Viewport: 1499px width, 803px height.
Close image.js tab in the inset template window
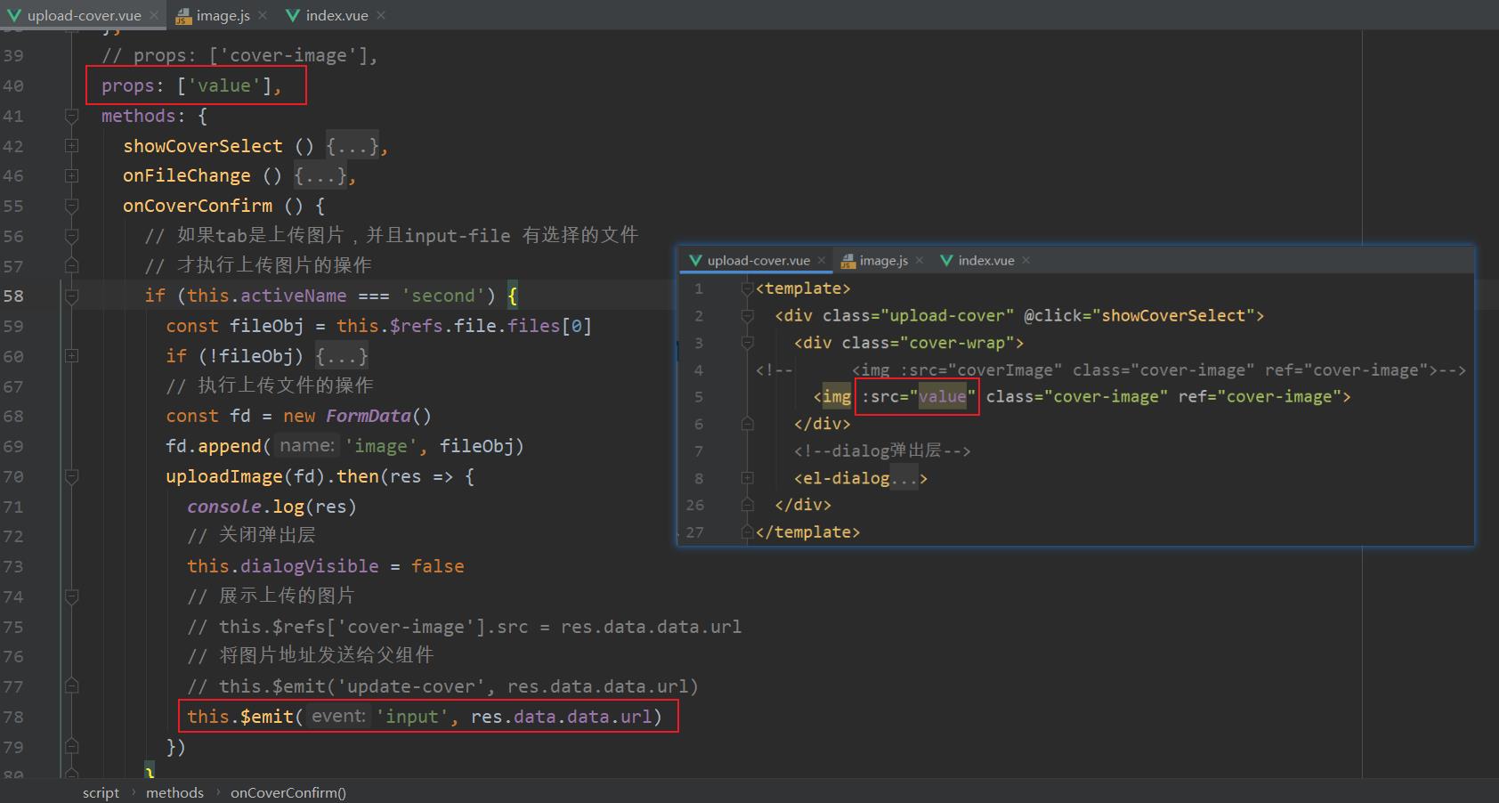click(x=920, y=260)
